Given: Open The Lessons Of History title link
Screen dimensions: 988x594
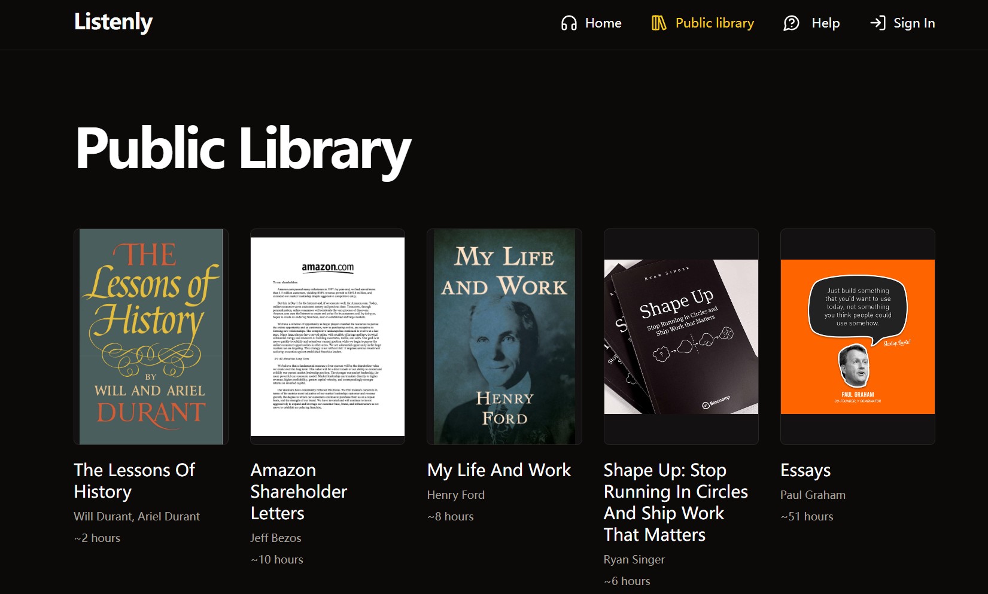Looking at the screenshot, I should [x=134, y=480].
